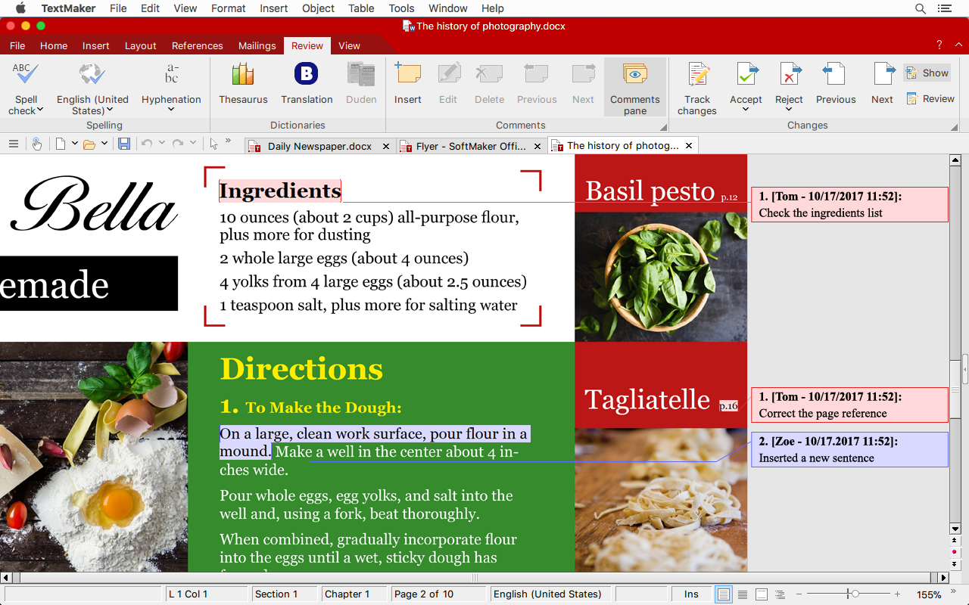Create a new document with page icon
This screenshot has width=969, height=605.
[61, 144]
